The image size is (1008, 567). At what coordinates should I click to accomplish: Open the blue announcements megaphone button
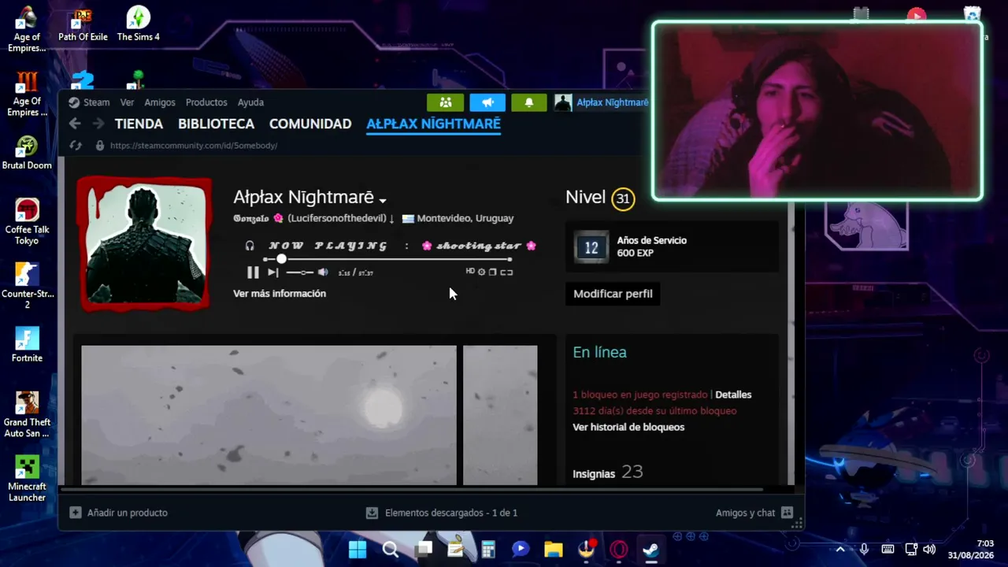point(487,102)
